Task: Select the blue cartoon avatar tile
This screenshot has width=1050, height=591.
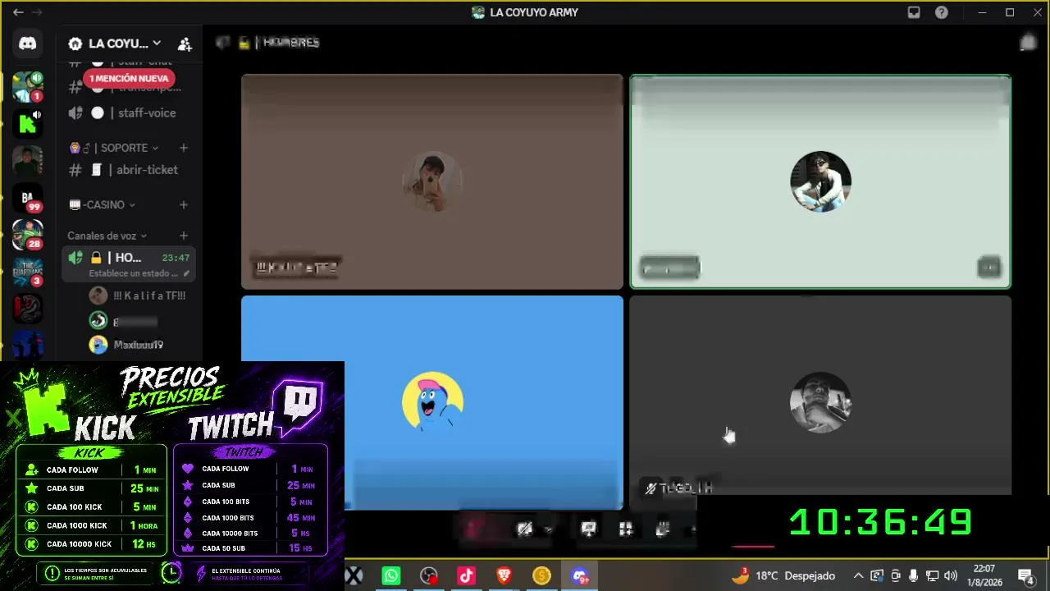Action: pos(432,402)
